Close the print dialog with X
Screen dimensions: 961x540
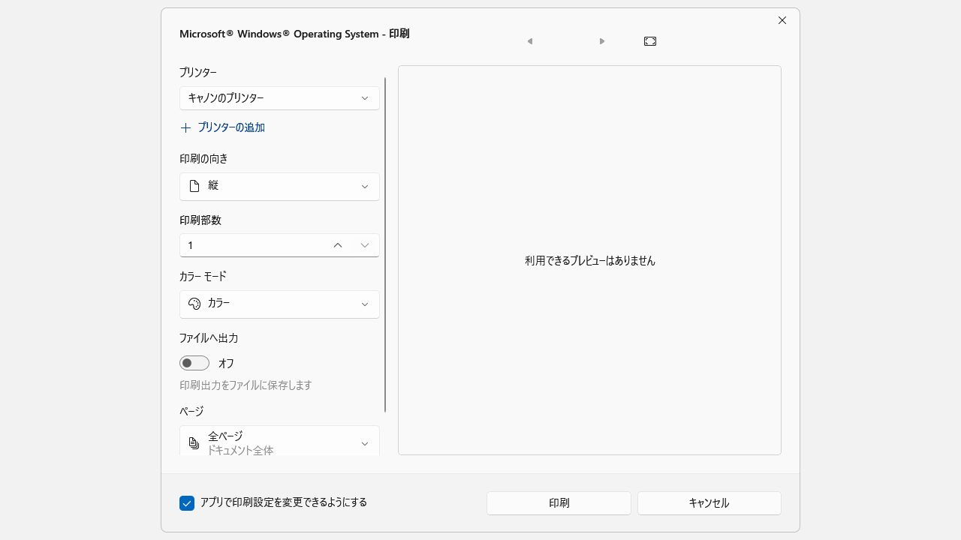tap(782, 20)
